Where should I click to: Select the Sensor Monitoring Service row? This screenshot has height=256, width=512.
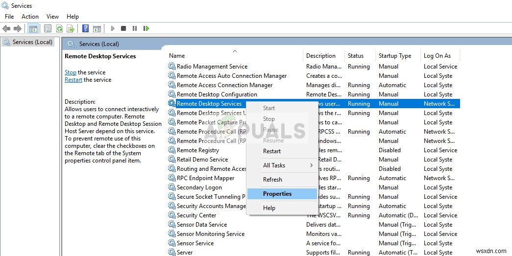(314, 234)
